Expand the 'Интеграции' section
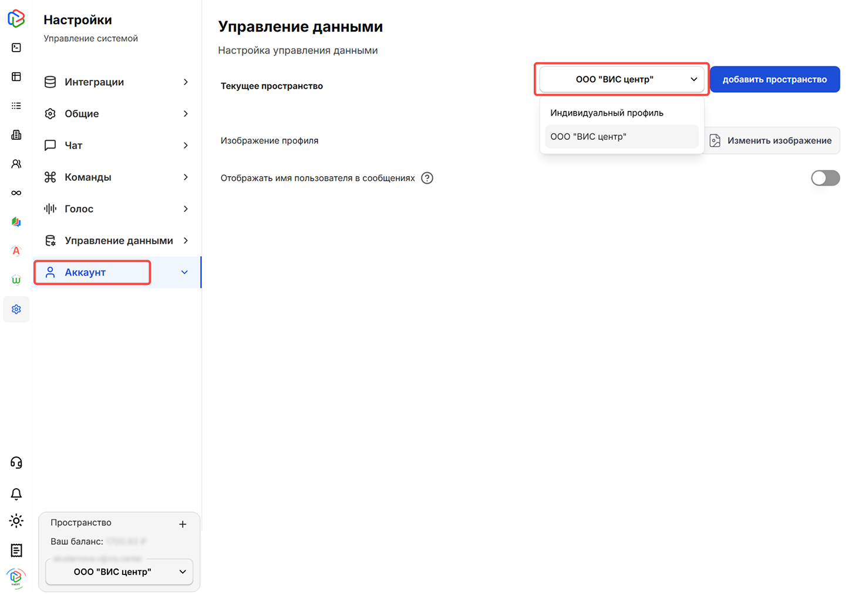 click(117, 82)
